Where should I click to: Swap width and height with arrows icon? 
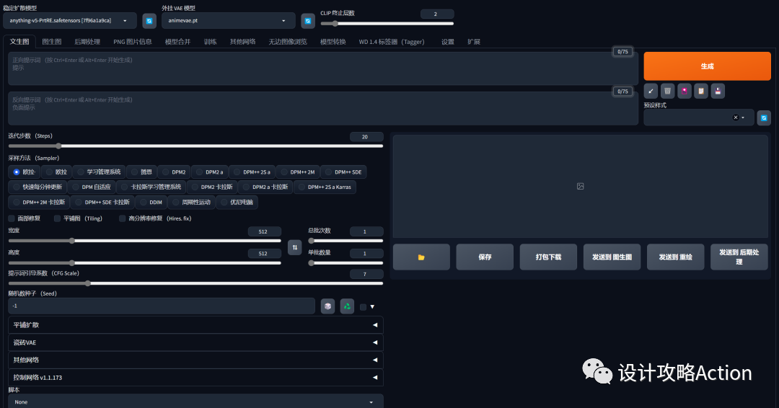[294, 247]
